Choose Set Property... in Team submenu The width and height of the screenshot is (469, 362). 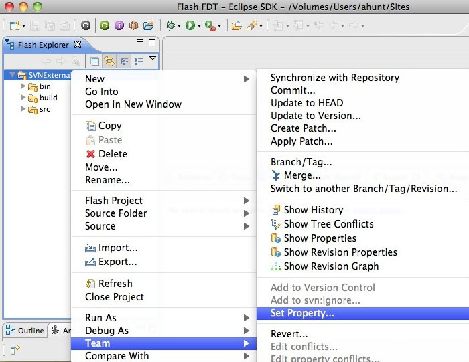(x=363, y=313)
